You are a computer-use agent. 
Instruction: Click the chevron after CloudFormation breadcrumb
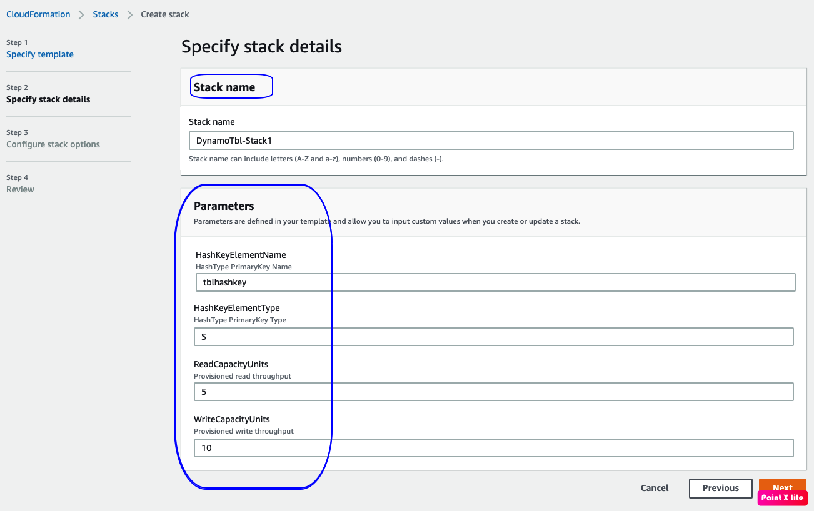click(81, 15)
